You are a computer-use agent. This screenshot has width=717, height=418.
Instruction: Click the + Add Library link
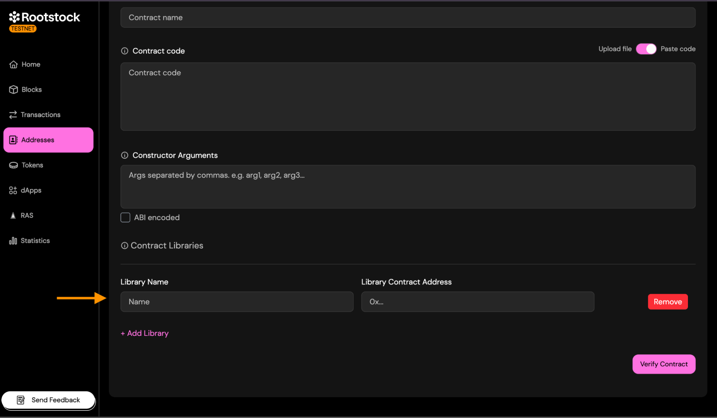tap(145, 333)
